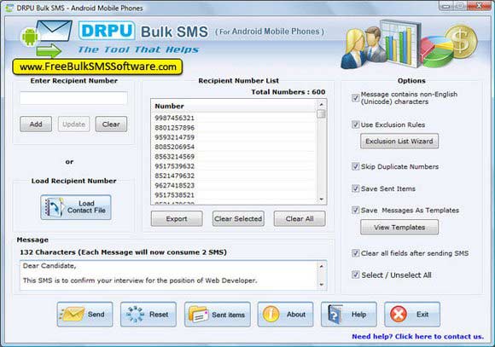This screenshot has width=495, height=347.
Task: Click the 'Total Numbers : 600' text
Action: (288, 92)
